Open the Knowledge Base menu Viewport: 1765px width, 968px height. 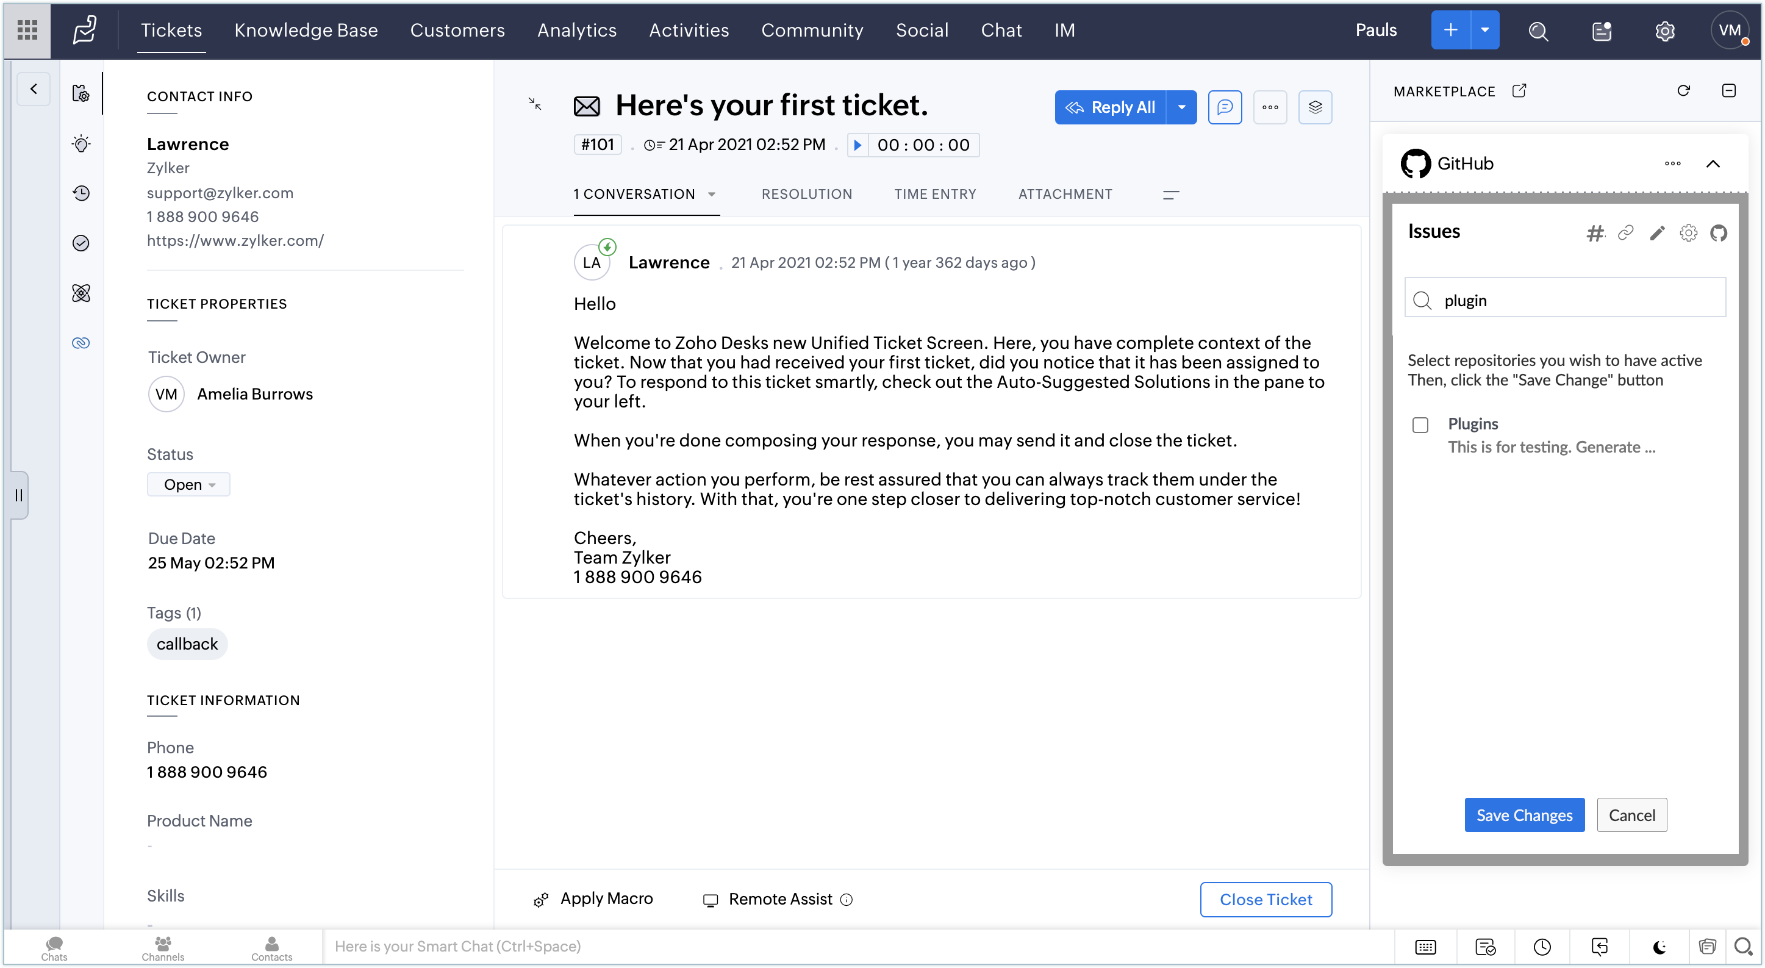click(x=306, y=30)
